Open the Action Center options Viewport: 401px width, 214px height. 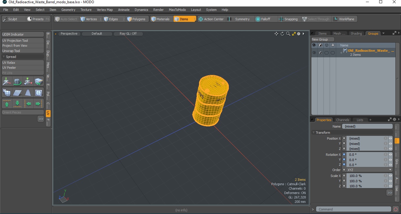(x=211, y=19)
